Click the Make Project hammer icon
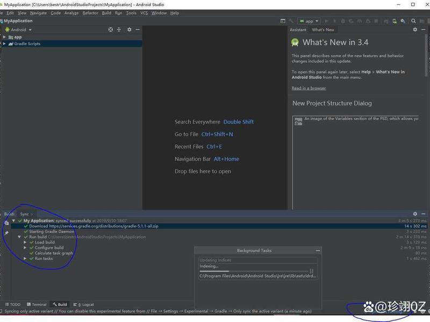Viewport: 430px width, 322px height. coord(291,21)
